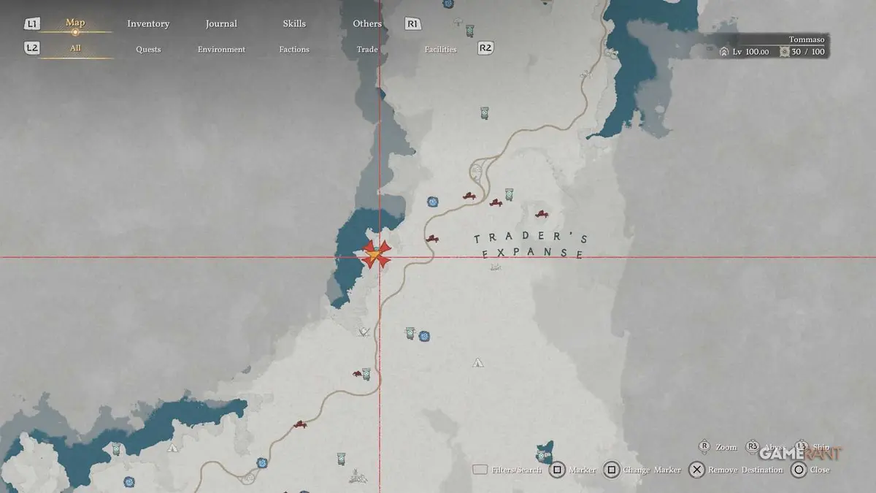Switch to the Inventory tab
The width and height of the screenshot is (876, 493).
148,23
